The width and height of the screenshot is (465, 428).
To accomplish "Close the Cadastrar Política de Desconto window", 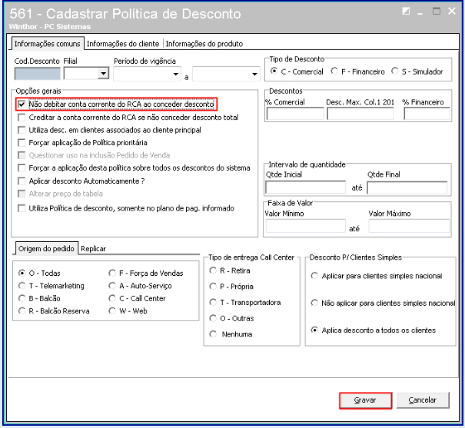I will 452,12.
